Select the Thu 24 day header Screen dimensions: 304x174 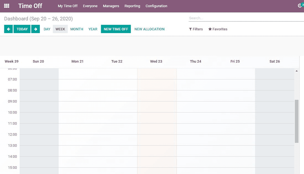coord(195,61)
